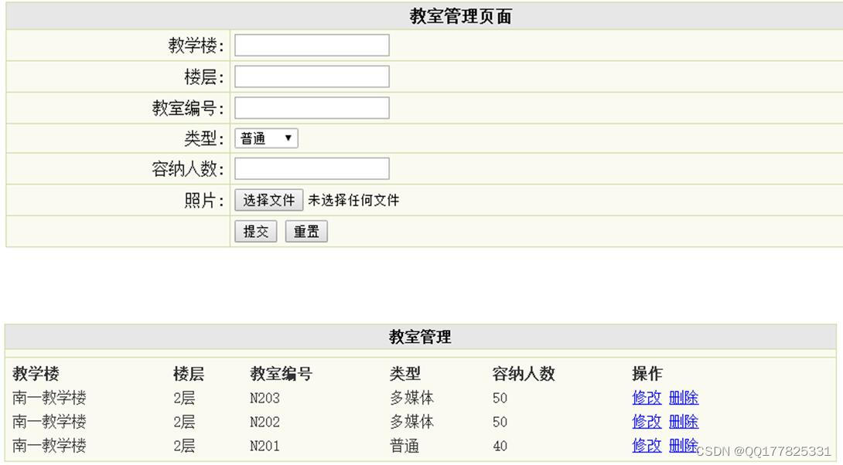This screenshot has height=465, width=843.
Task: Click the 楼层 column header in table
Action: tap(189, 374)
